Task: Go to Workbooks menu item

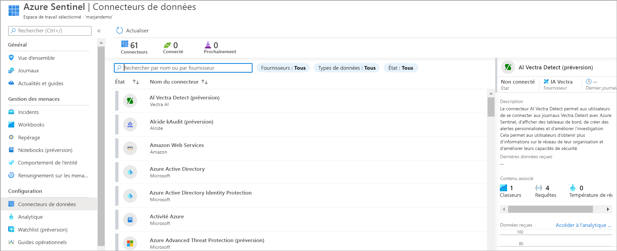Action: [31, 125]
